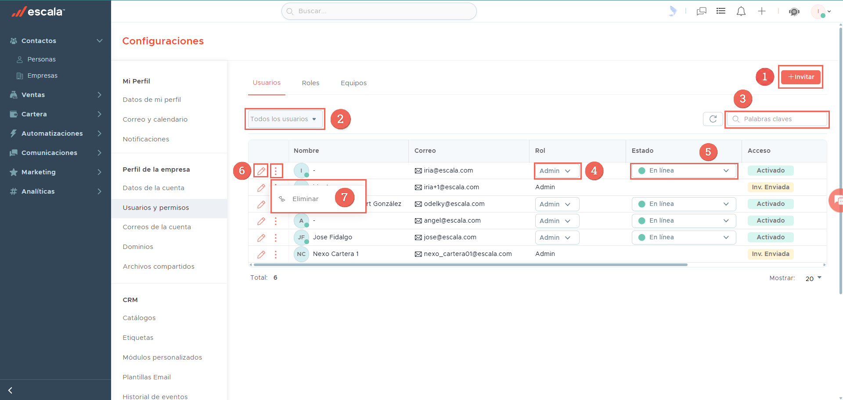Switch to the Usuarios tab
This screenshot has height=400, width=843.
pyautogui.click(x=267, y=83)
